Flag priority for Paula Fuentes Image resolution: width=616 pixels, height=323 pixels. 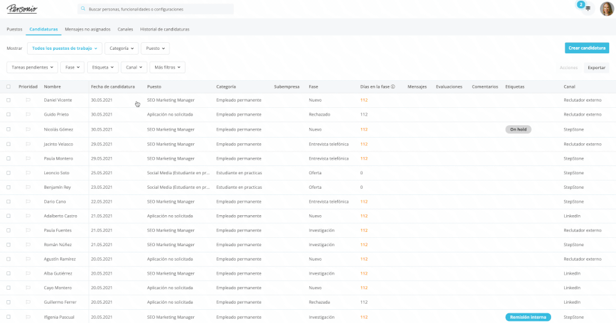point(28,230)
